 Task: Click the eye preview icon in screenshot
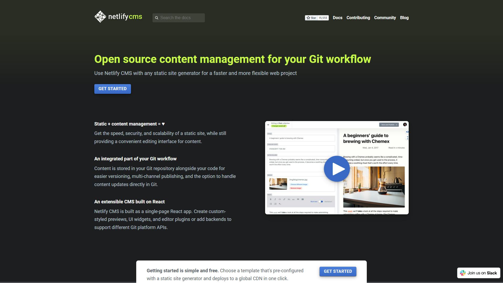(407, 132)
